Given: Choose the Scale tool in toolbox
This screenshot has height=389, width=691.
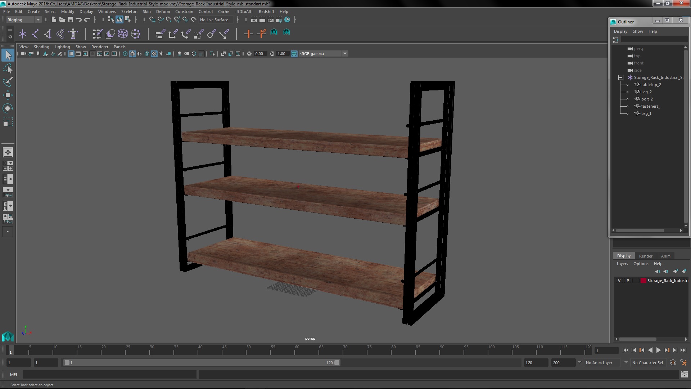Looking at the screenshot, I should pos(8,122).
